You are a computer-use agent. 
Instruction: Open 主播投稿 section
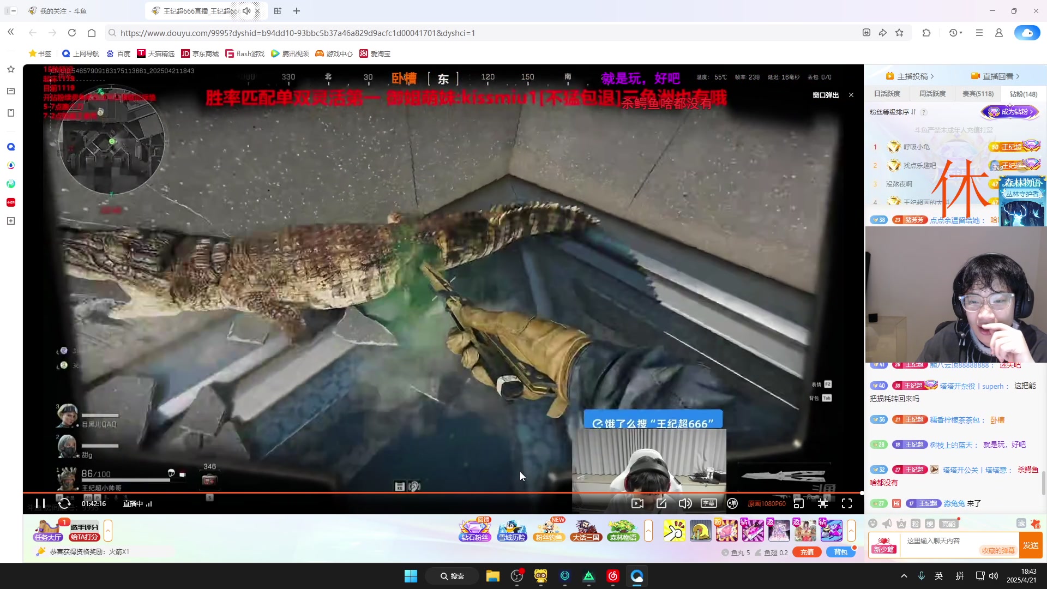(910, 76)
